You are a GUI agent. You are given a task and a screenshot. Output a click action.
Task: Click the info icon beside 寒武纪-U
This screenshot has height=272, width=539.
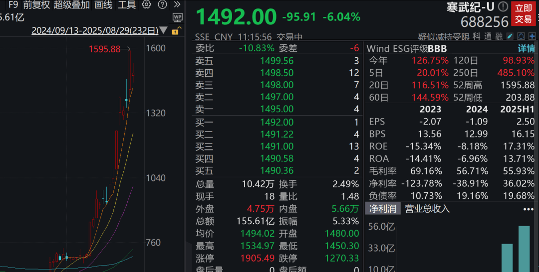pos(503,6)
